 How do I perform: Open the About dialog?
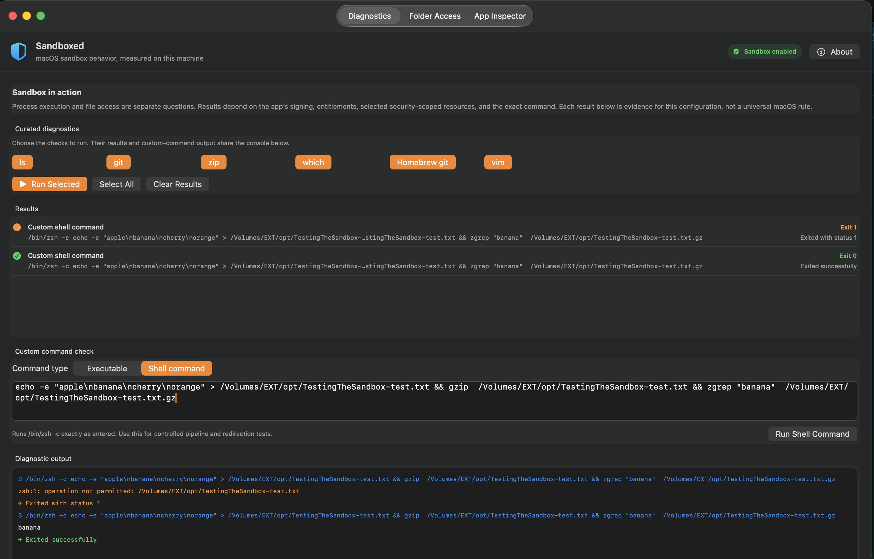coord(834,52)
